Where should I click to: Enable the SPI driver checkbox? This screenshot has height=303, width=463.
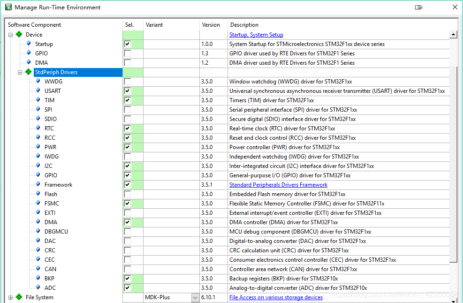click(127, 110)
